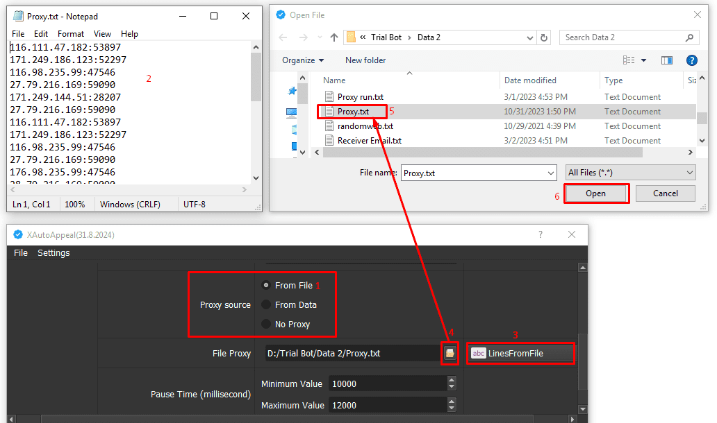The width and height of the screenshot is (717, 423).
Task: Click the Forward arrow in Open File dialog
Action: click(303, 37)
